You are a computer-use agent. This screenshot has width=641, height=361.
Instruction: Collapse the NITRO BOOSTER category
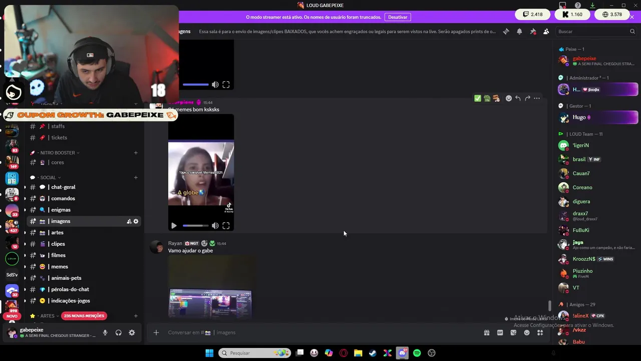click(x=58, y=152)
